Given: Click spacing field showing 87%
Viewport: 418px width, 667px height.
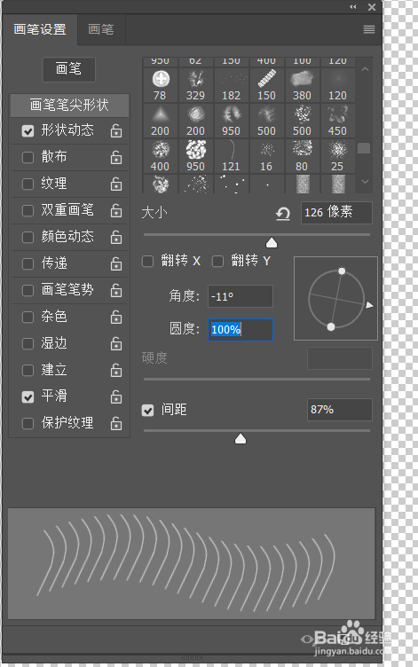Looking at the screenshot, I should [x=340, y=410].
